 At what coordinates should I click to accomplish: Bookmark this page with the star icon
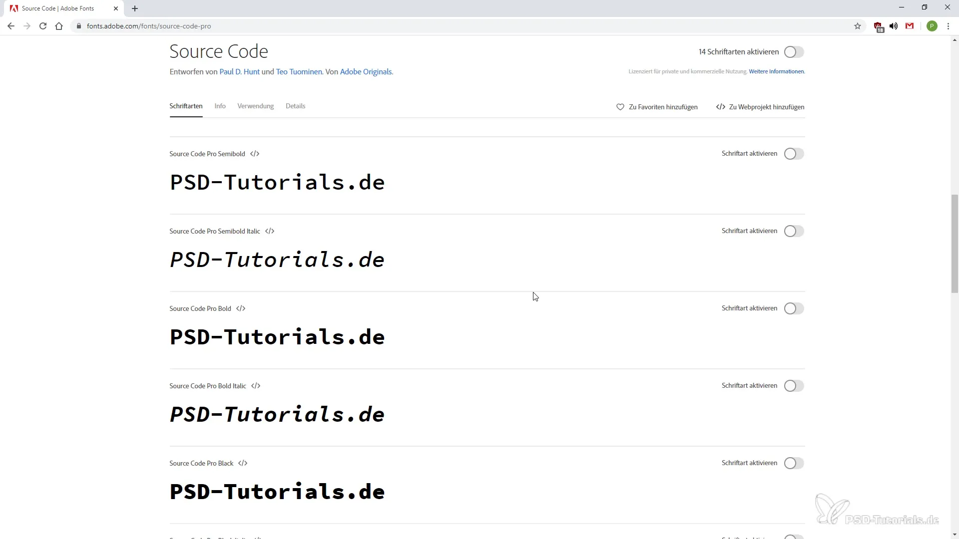858,26
